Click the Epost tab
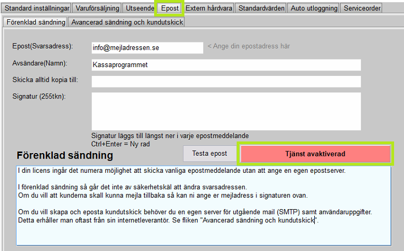 click(170, 8)
